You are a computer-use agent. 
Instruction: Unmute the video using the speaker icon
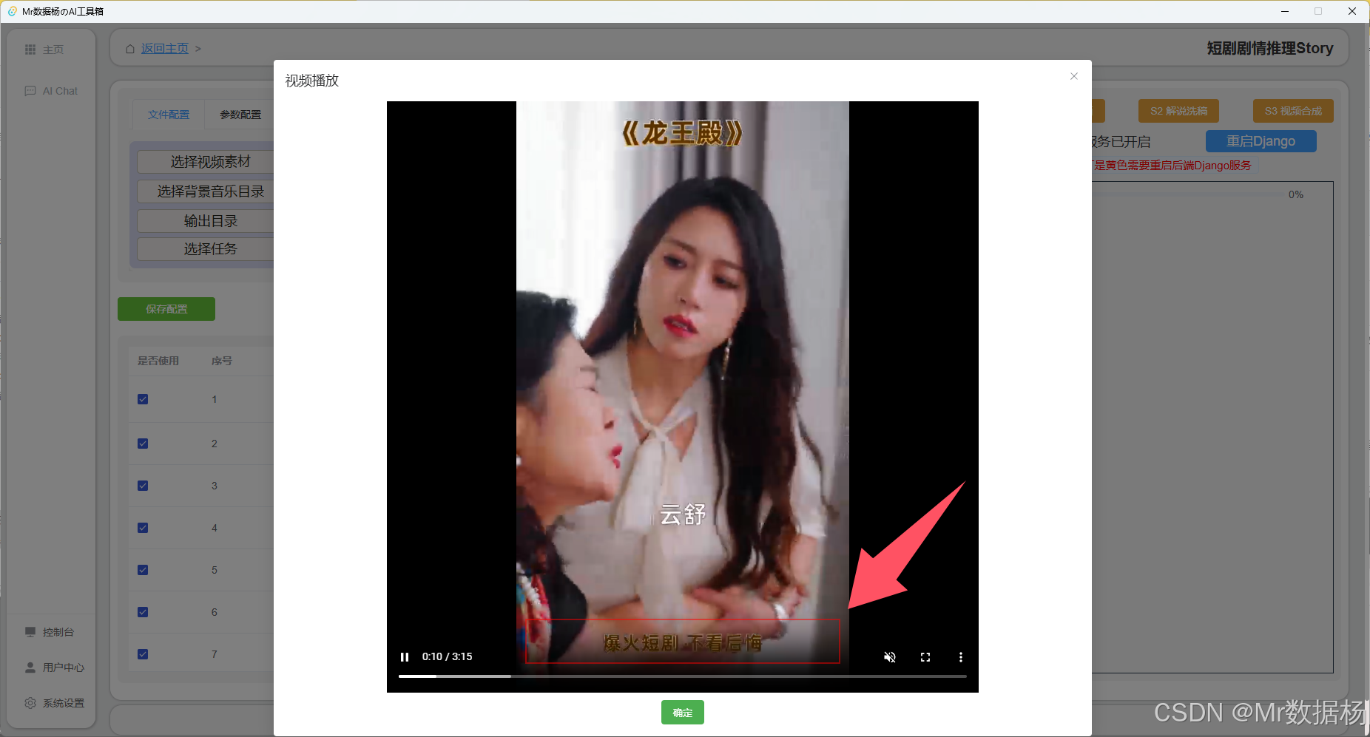tap(890, 657)
